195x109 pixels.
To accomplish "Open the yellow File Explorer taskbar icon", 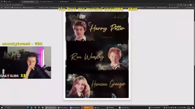I will 43,107.
